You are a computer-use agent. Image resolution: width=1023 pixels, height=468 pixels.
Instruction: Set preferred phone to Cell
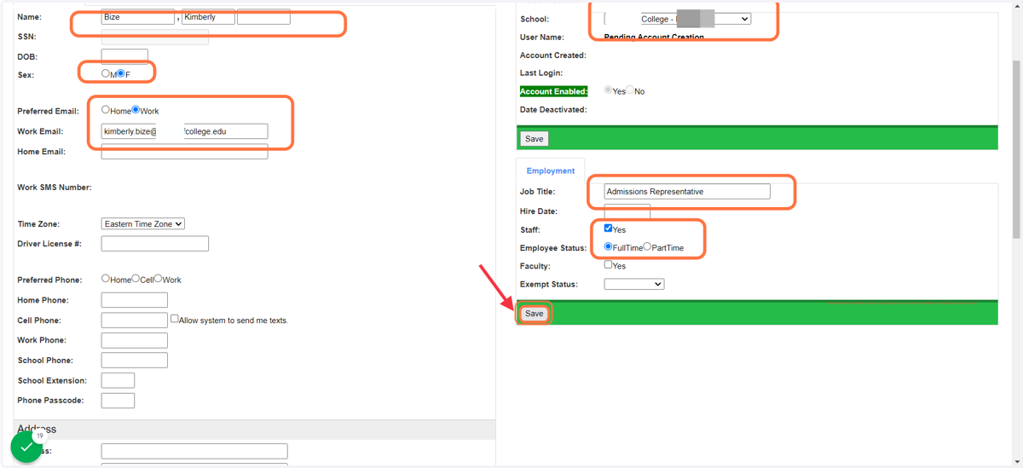coord(136,279)
